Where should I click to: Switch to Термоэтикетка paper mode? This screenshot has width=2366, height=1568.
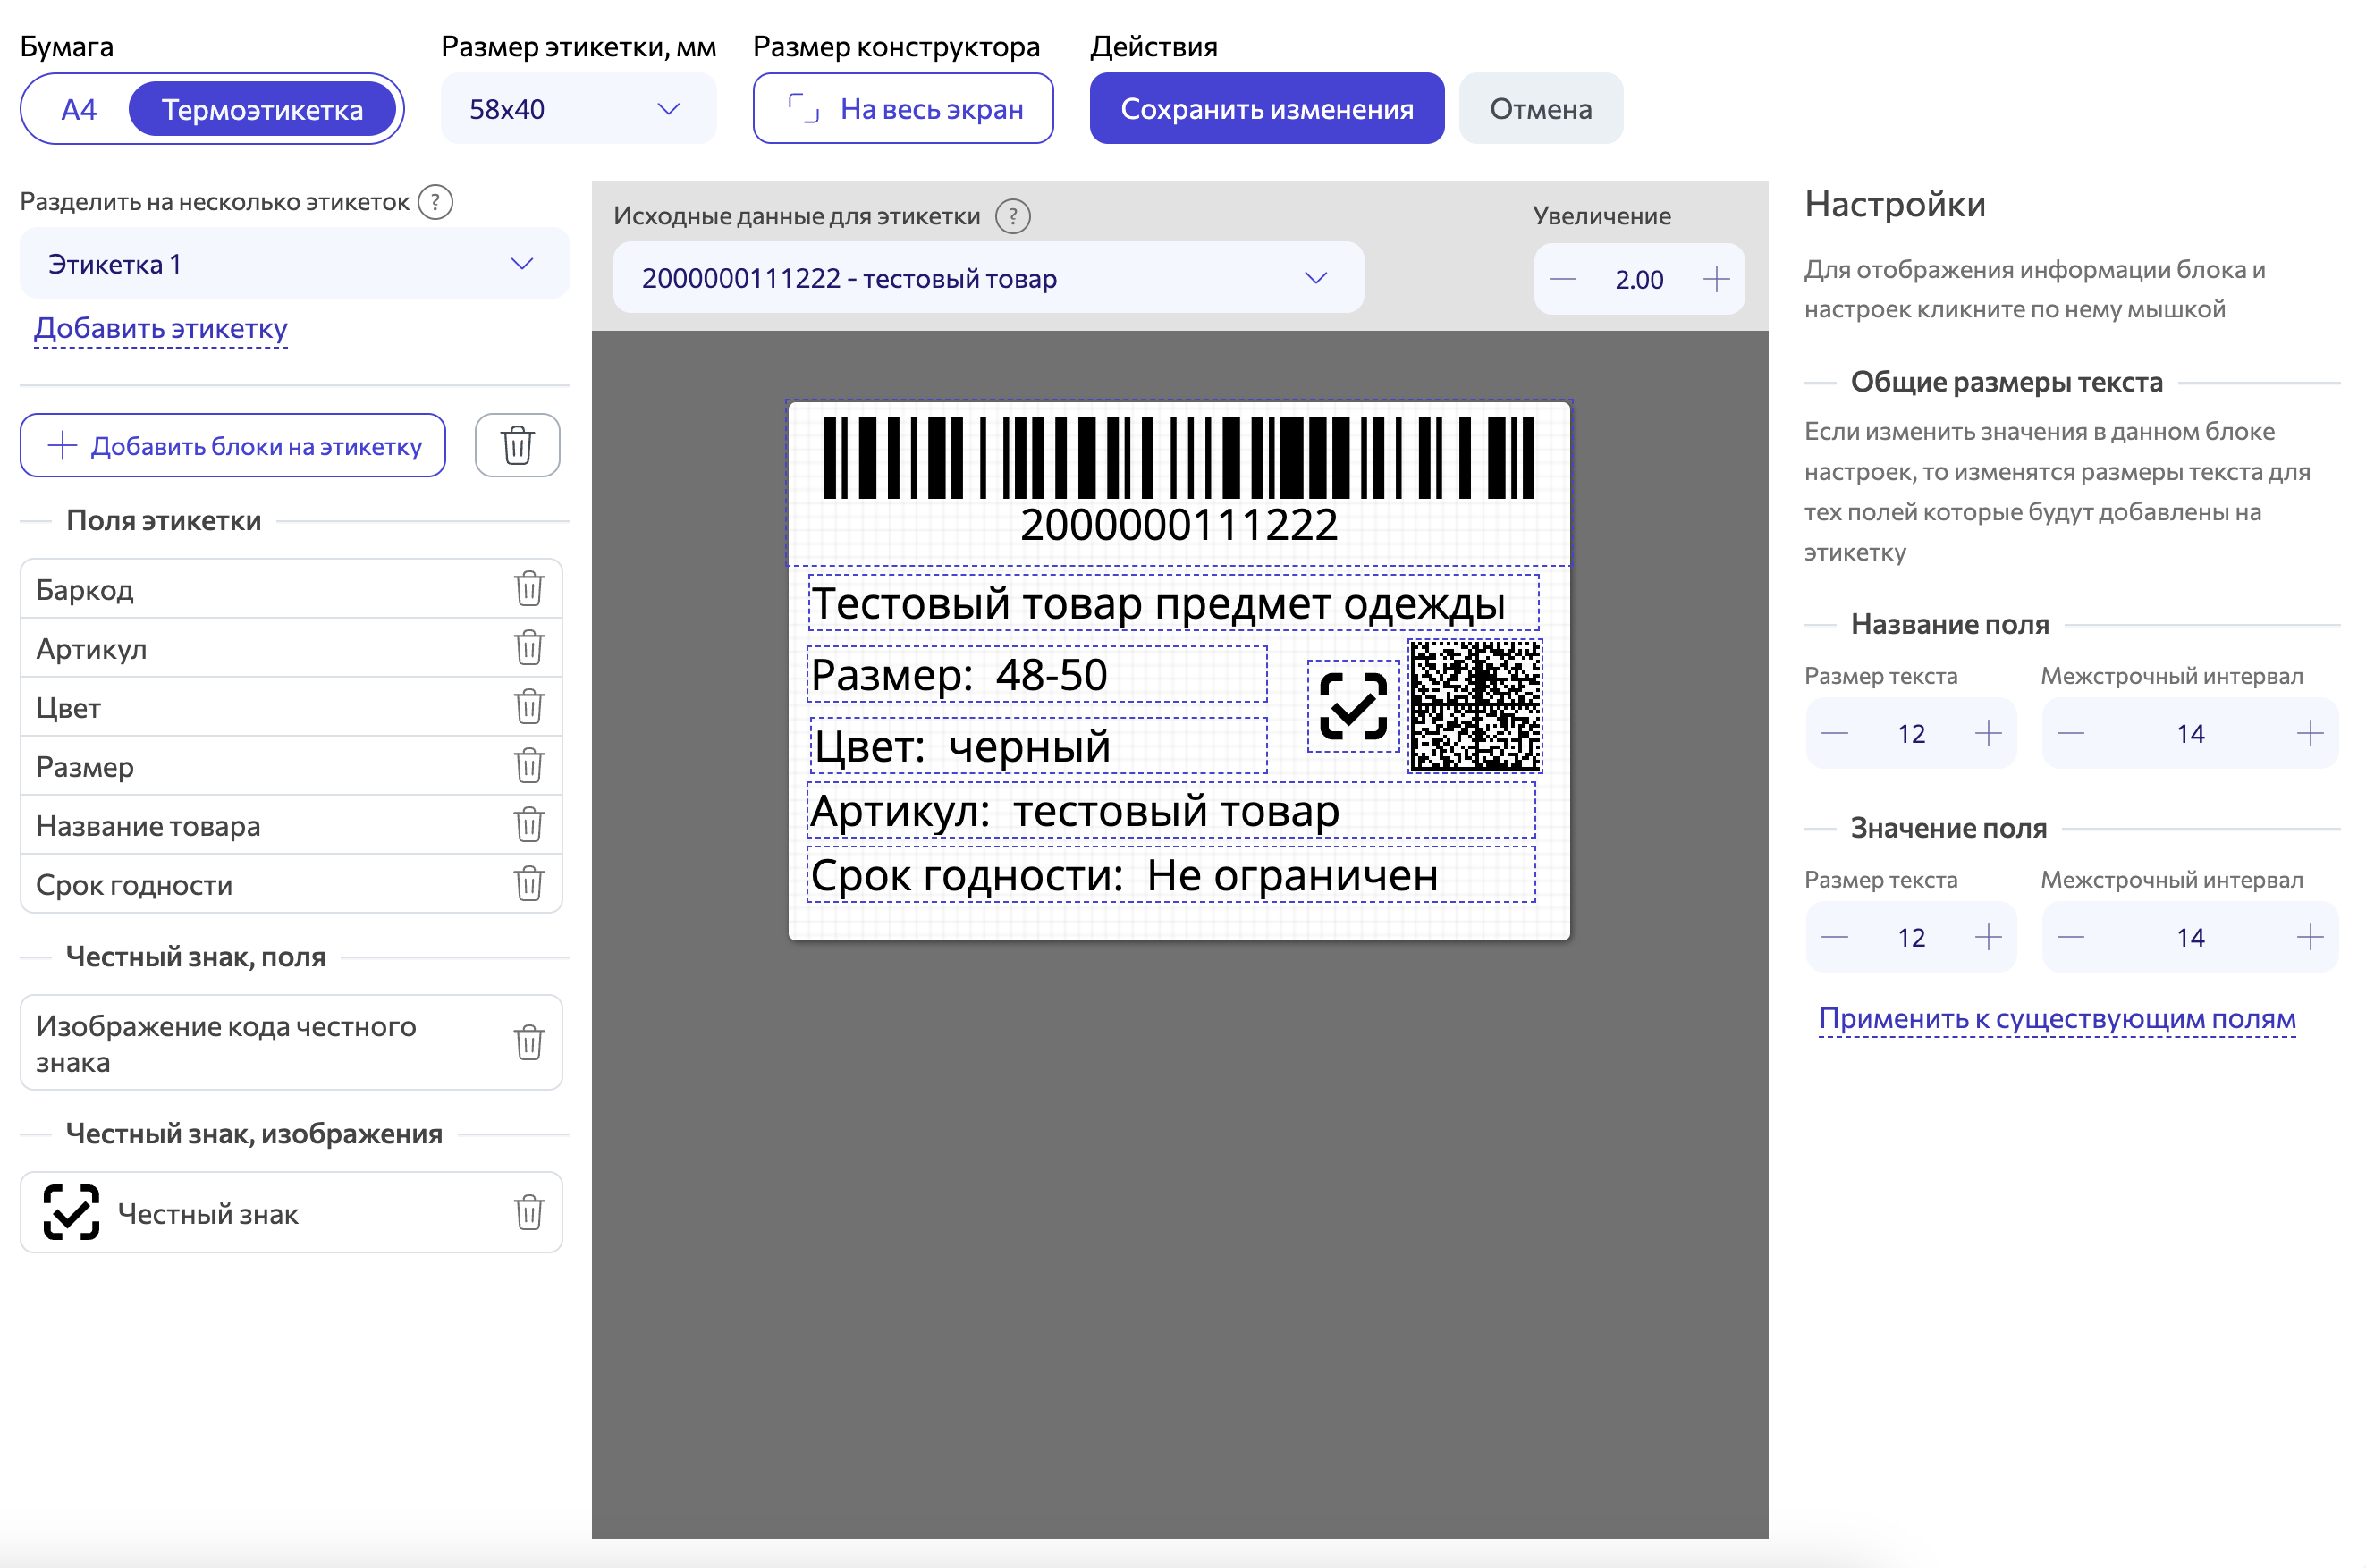coord(263,108)
